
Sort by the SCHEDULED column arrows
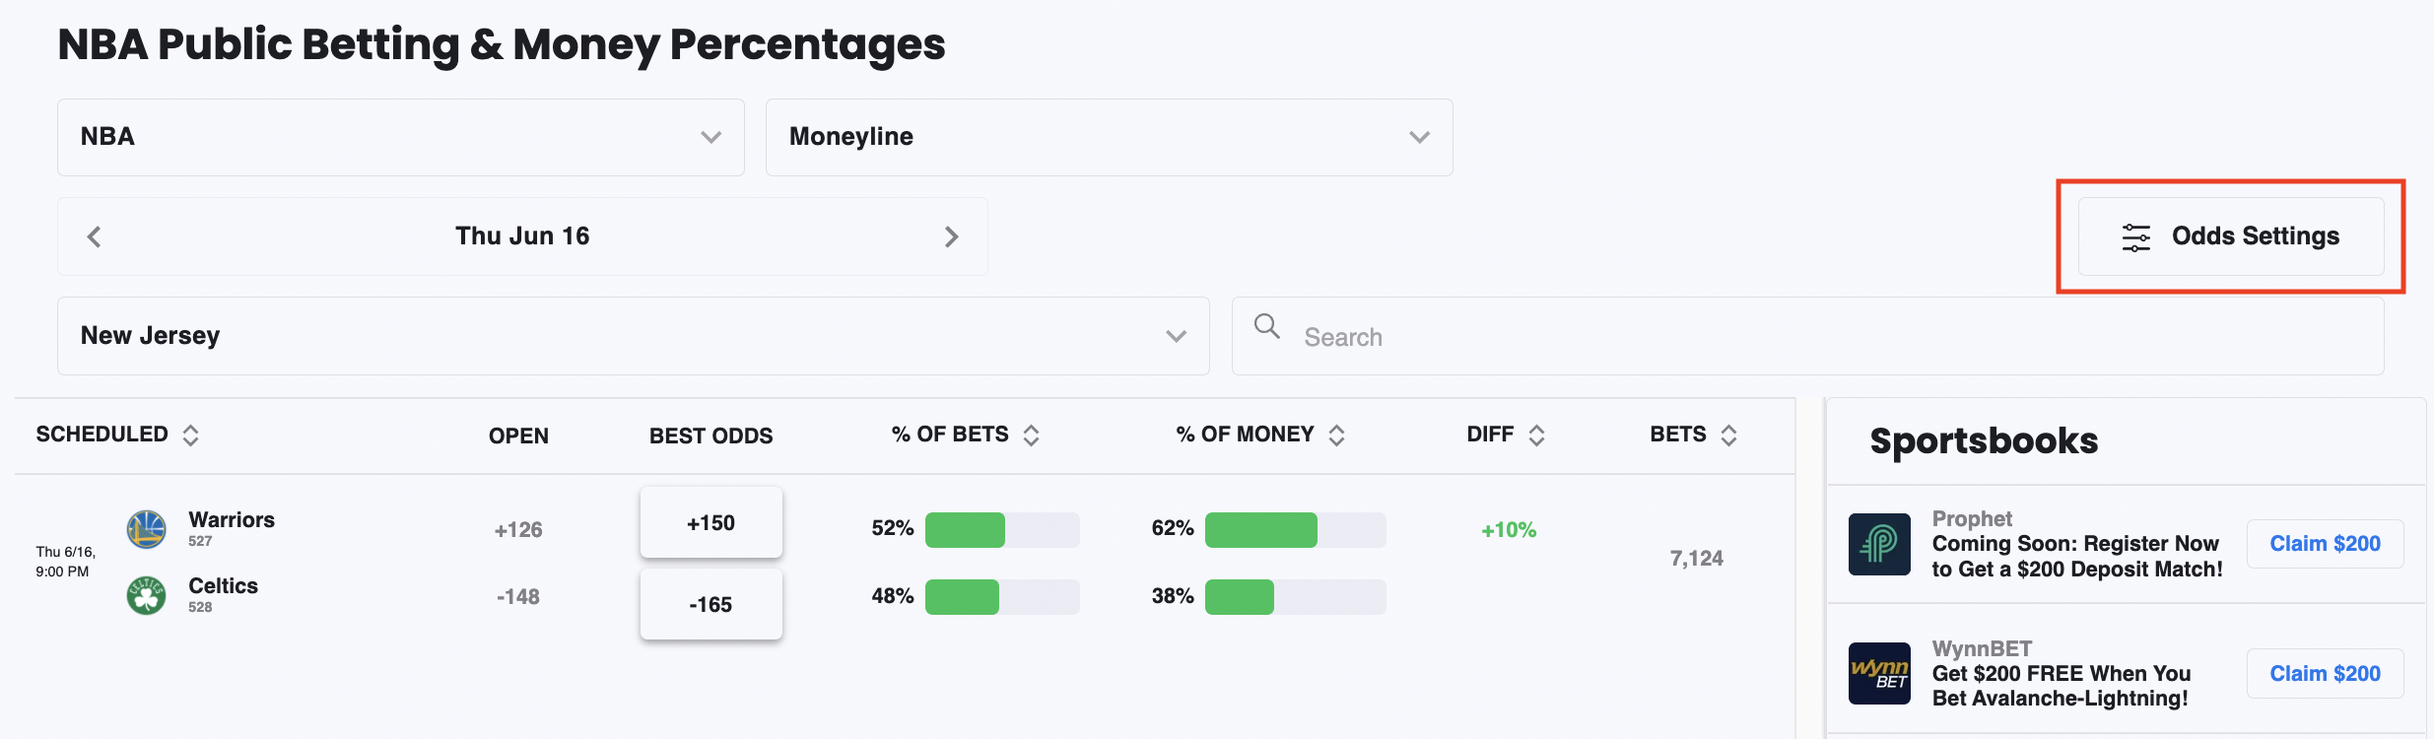click(190, 436)
